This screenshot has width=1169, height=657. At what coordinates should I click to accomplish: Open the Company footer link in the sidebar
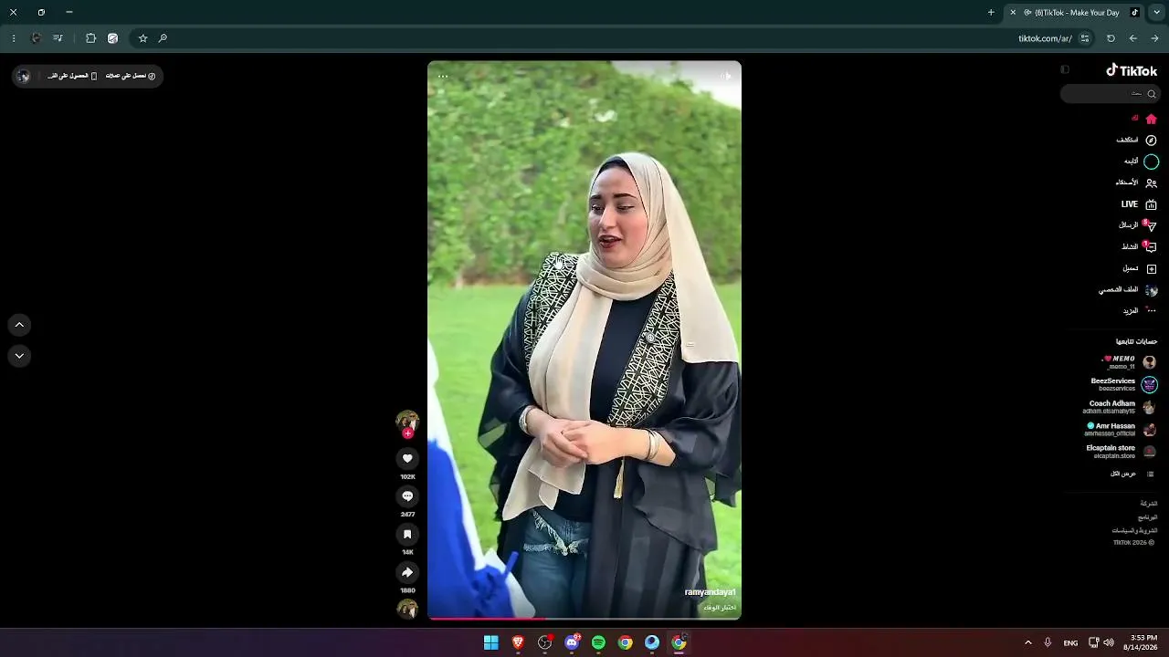coord(1148,504)
